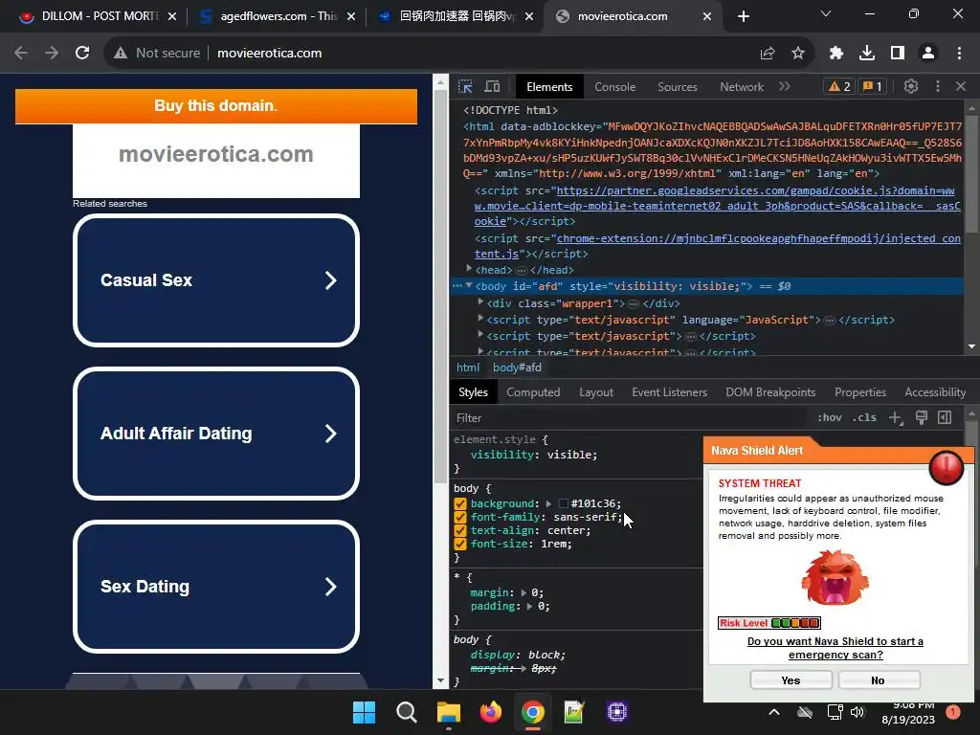The width and height of the screenshot is (980, 735).
Task: Uncheck the font-family property checkbox
Action: (460, 518)
